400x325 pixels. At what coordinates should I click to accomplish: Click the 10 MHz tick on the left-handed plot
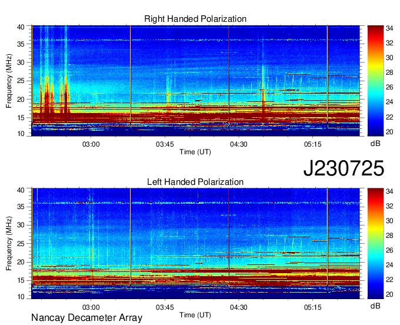[x=21, y=297]
